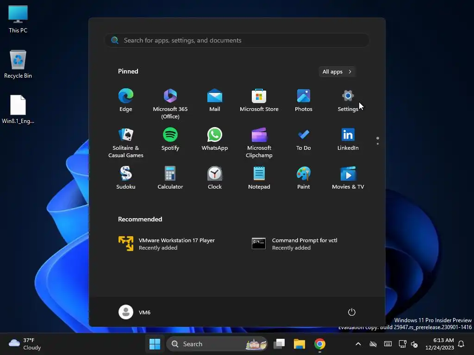Open the LinkedIn app
474x355 pixels.
tap(348, 139)
